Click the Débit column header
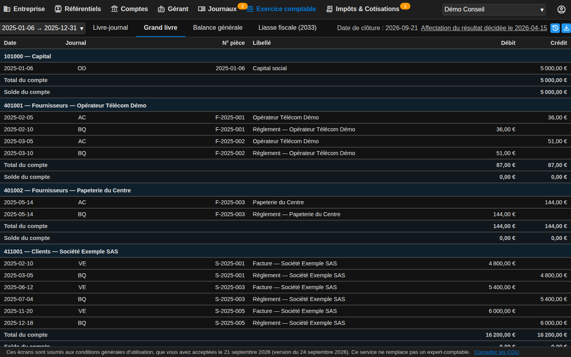The image size is (571, 357). point(508,43)
